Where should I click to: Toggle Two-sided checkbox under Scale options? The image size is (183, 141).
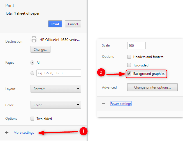coord(129,65)
